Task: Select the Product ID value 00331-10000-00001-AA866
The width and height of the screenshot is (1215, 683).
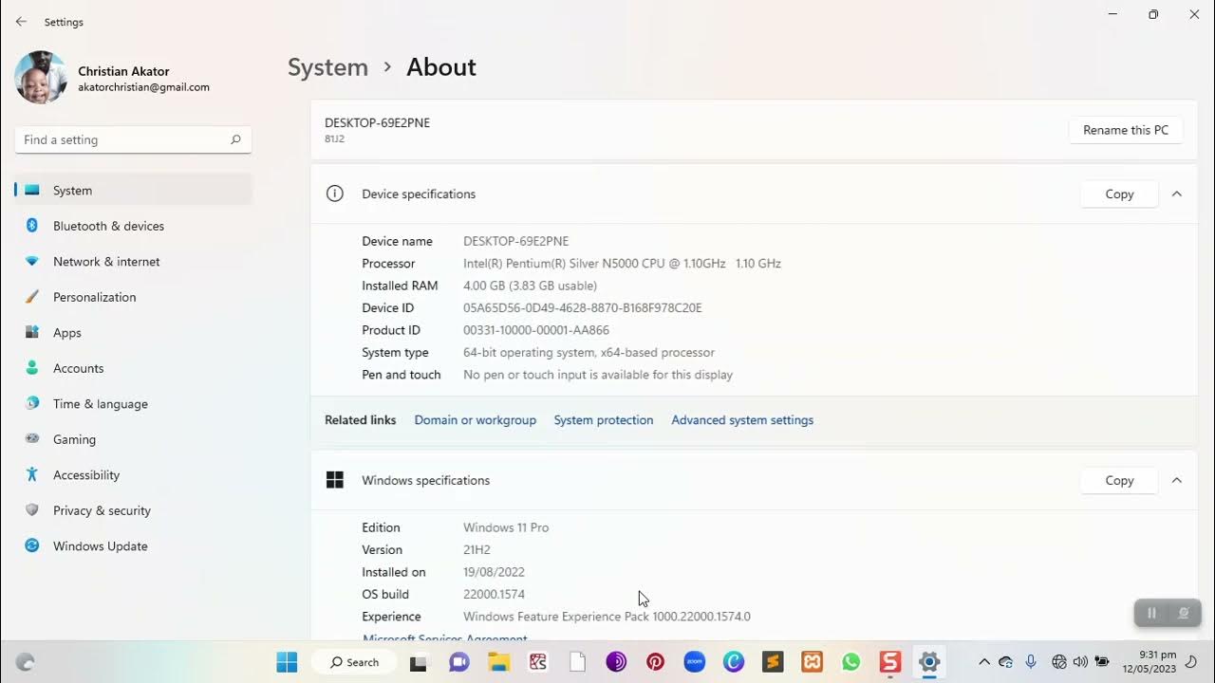Action: (536, 330)
